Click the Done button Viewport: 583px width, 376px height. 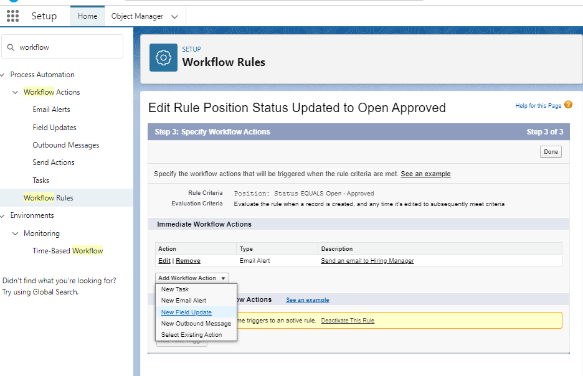tap(551, 152)
